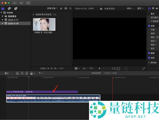Click the import media down-arrow button

(x=15, y=3)
